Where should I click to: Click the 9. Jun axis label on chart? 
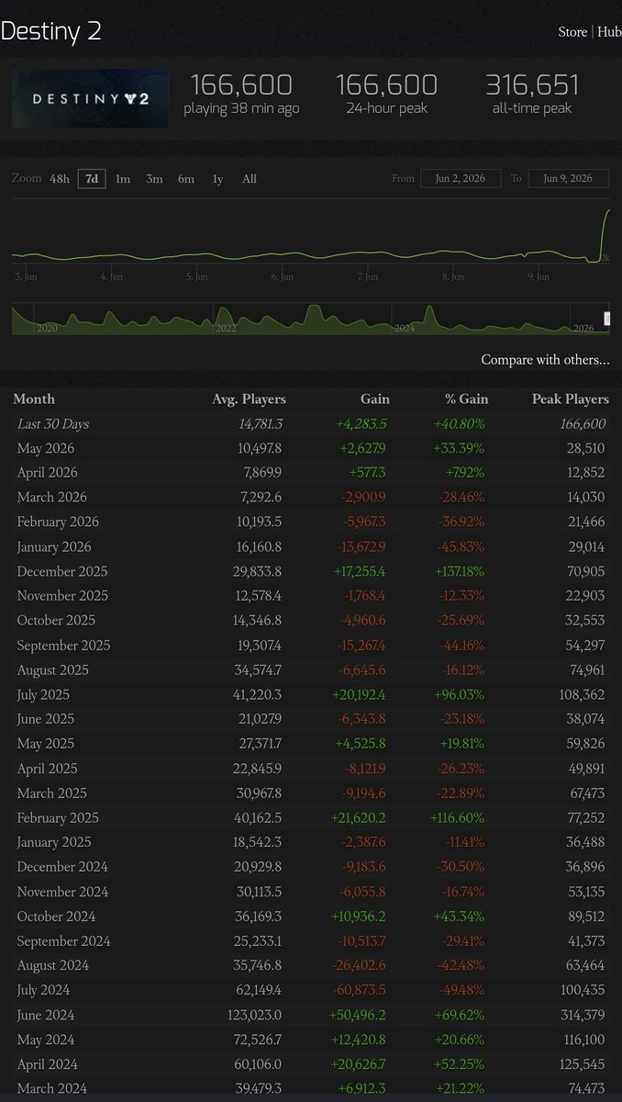coord(539,276)
